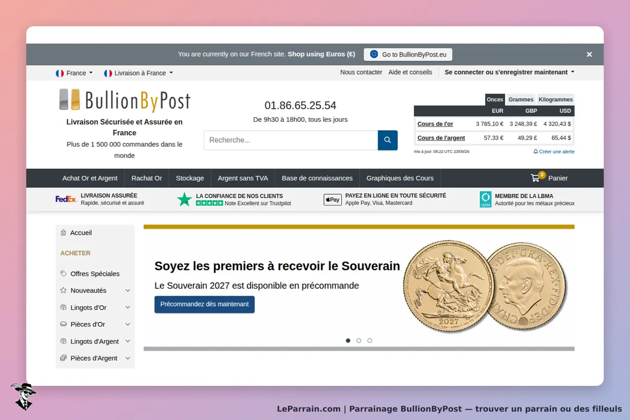The width and height of the screenshot is (630, 420).
Task: Open the Offres Spéciales sidebar link
Action: point(95,274)
